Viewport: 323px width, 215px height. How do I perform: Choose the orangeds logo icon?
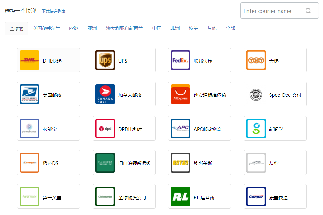(30, 163)
